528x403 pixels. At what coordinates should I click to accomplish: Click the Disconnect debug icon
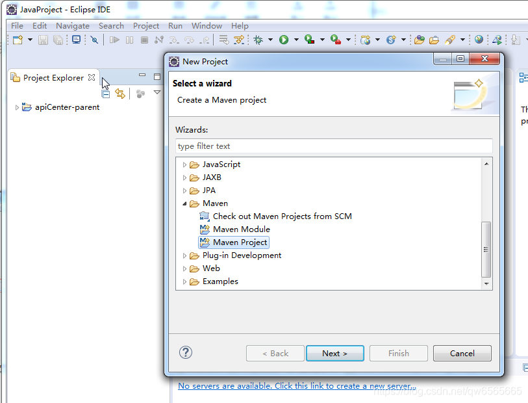pos(159,40)
